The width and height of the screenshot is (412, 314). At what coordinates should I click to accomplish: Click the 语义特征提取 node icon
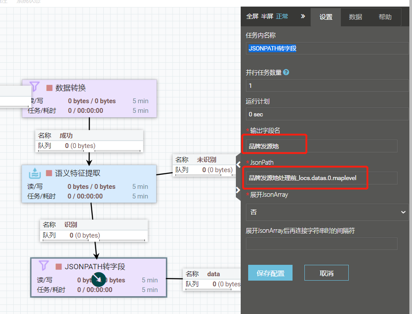pos(35,173)
